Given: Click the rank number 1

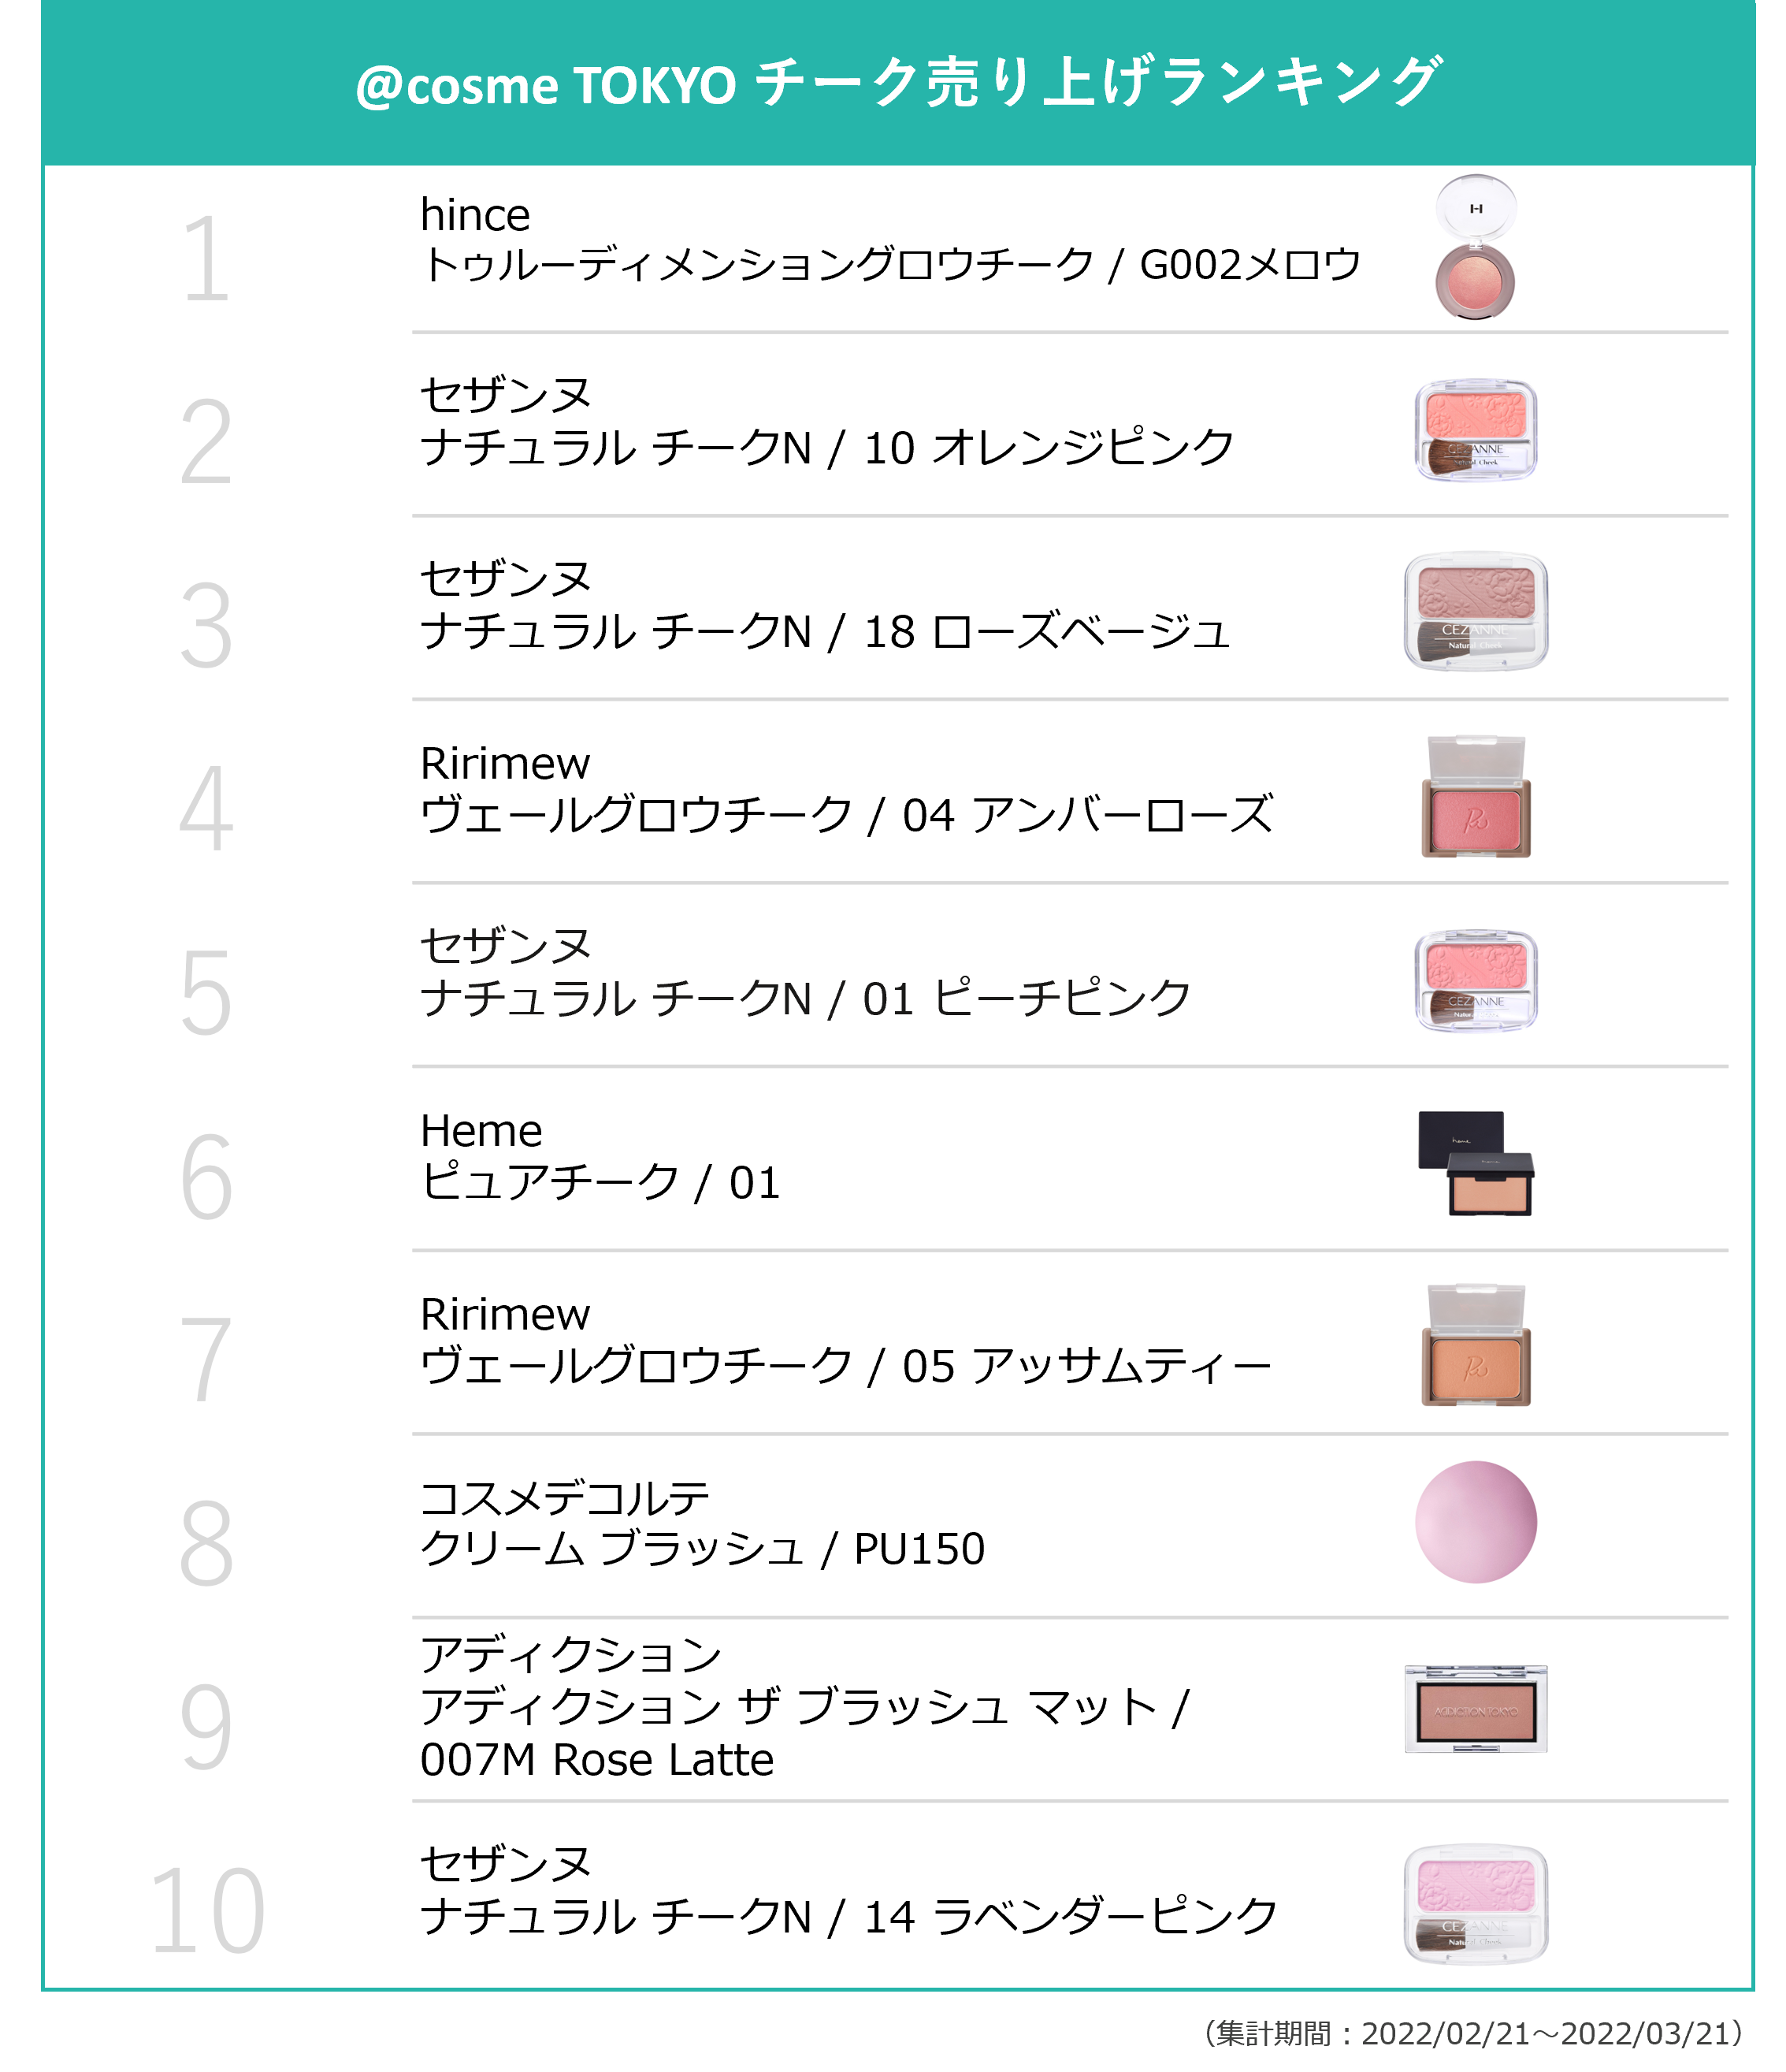Looking at the screenshot, I should (206, 260).
